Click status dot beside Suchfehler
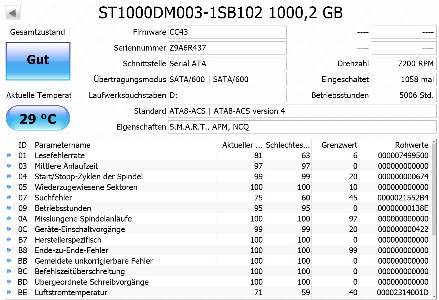Image resolution: width=439 pixels, height=300 pixels. coord(9,197)
